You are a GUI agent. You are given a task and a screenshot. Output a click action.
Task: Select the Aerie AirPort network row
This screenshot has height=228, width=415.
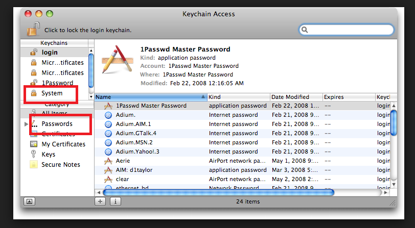[242, 161]
